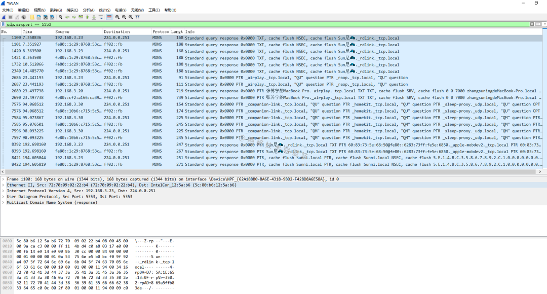
Task: Jump to the first packet
Action: [x=87, y=17]
